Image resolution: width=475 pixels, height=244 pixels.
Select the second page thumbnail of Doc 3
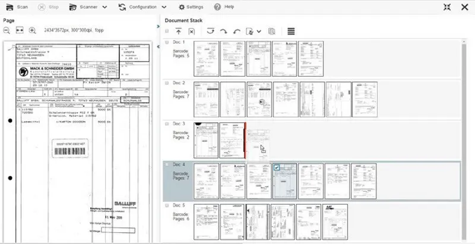point(232,140)
